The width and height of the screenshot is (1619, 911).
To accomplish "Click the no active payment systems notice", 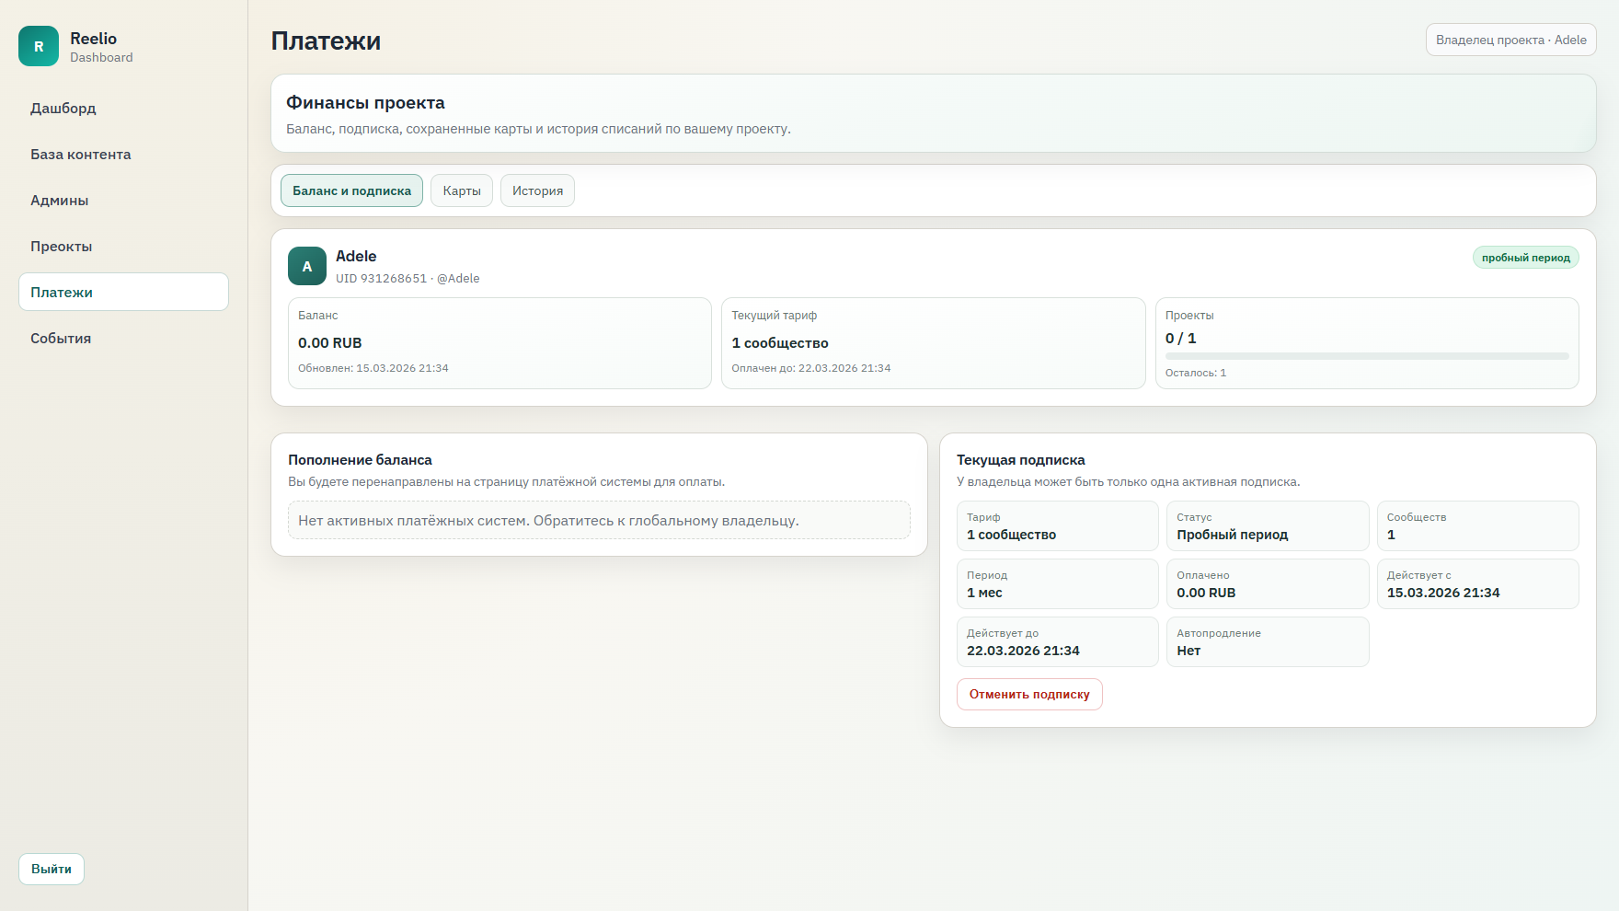I will pos(599,521).
